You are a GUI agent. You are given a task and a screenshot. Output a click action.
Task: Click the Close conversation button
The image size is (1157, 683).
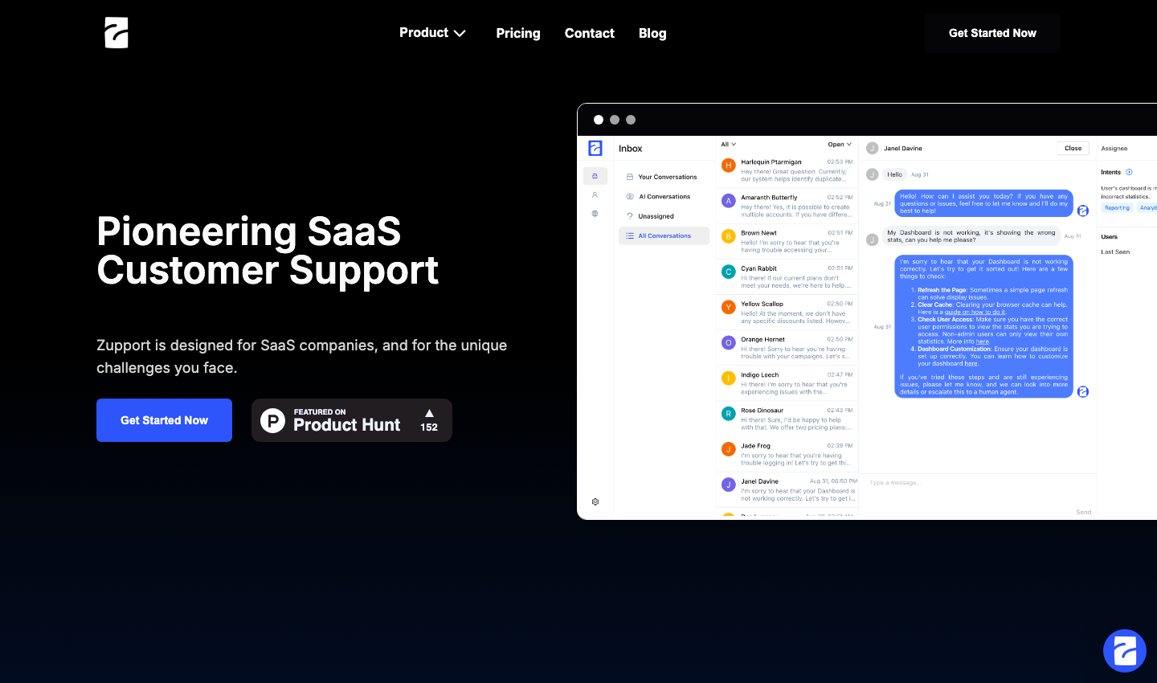coord(1073,148)
